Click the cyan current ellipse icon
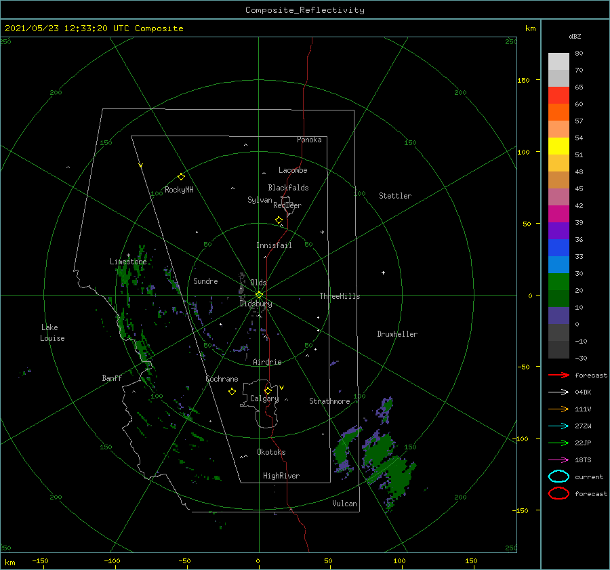 558,476
